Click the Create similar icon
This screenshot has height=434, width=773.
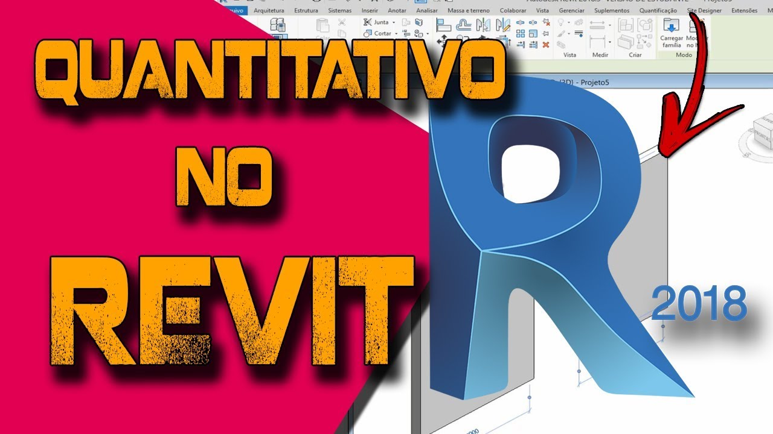click(x=644, y=42)
